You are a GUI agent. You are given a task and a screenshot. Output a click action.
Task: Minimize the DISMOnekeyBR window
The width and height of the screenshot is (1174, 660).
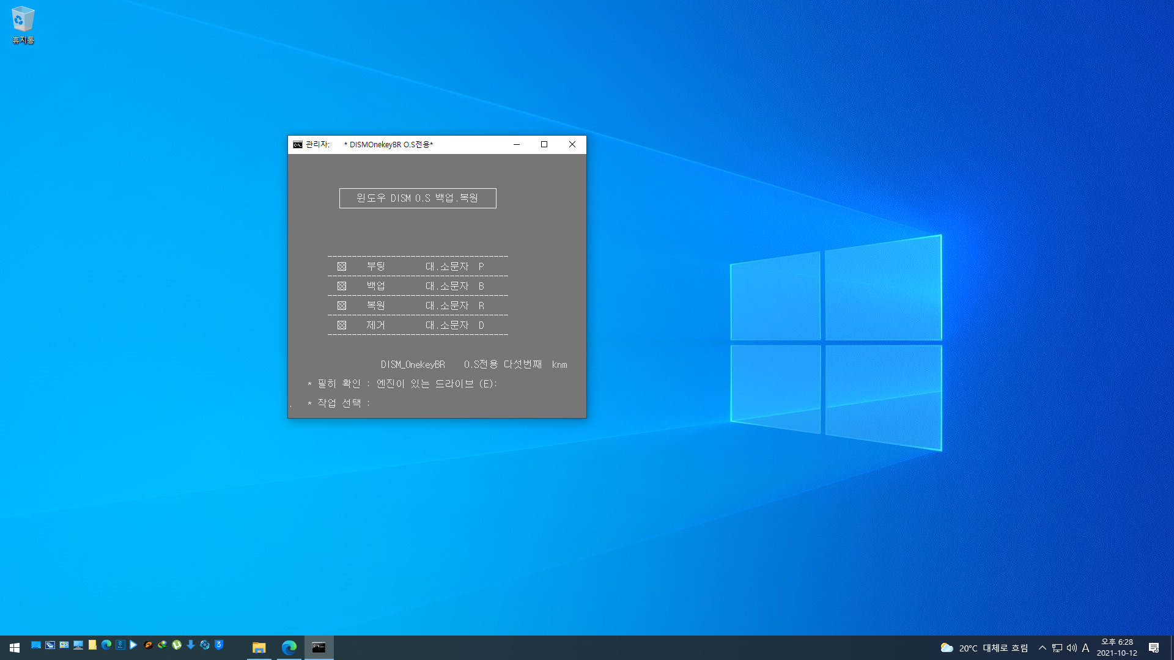(x=517, y=145)
